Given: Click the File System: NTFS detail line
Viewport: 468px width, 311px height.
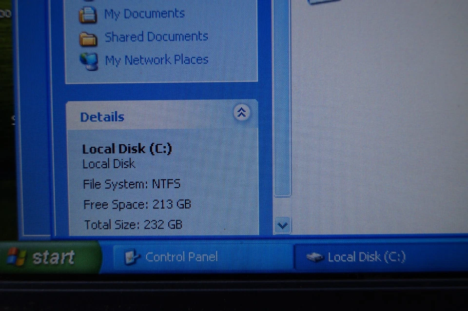Looking at the screenshot, I should tap(132, 184).
